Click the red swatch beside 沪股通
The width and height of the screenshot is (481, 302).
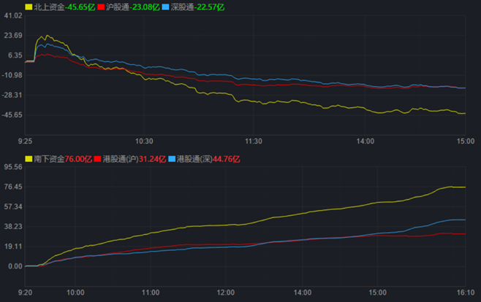102,7
